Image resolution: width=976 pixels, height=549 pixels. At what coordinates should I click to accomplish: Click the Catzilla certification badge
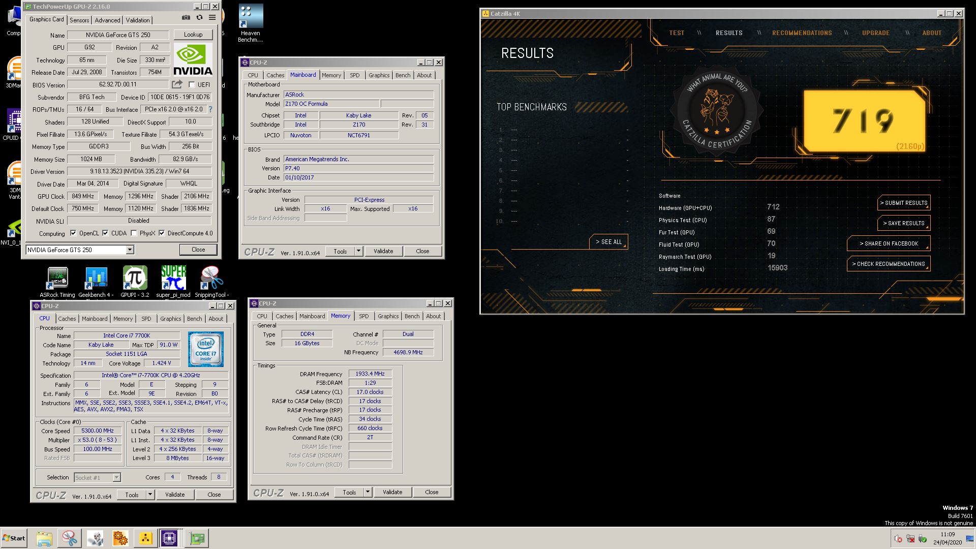717,109
